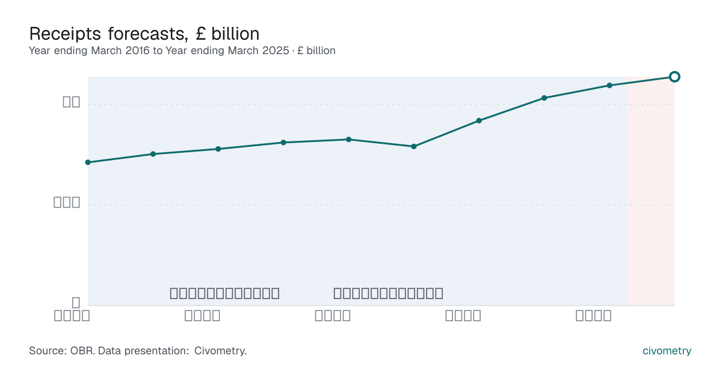Click the data point at the line's dip
722x379 pixels.
[x=414, y=146]
